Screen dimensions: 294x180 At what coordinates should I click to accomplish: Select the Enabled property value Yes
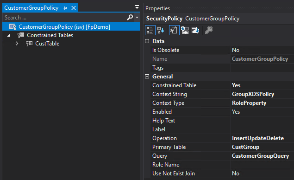click(236, 112)
